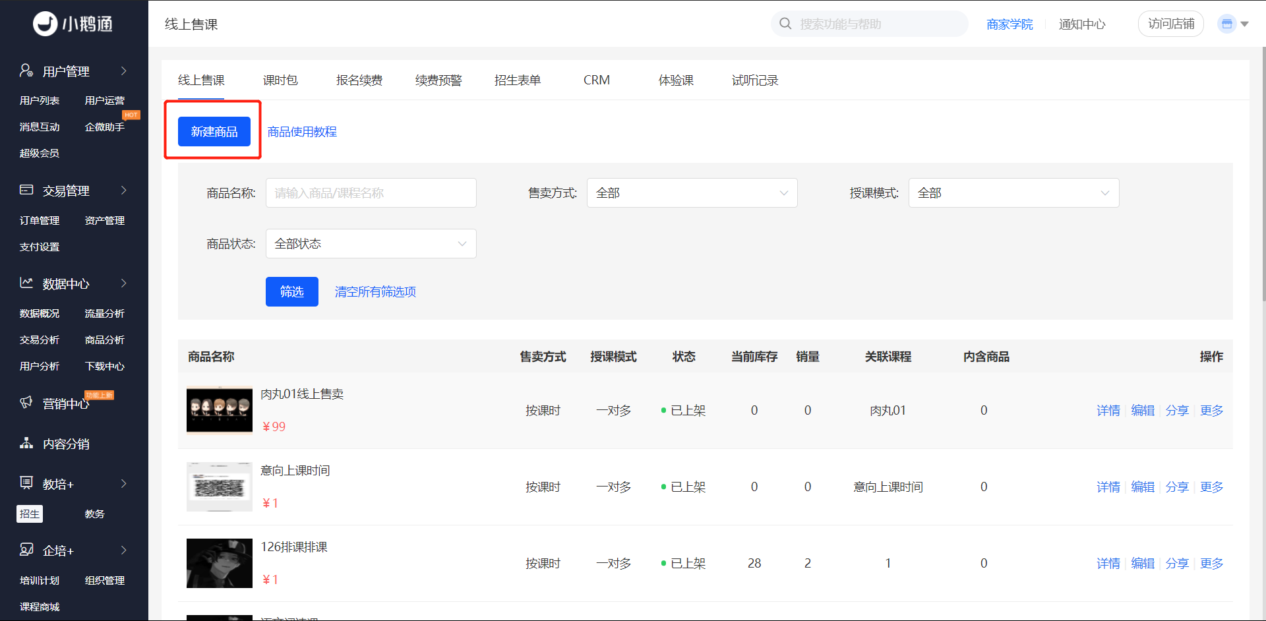The image size is (1266, 621).
Task: Click the page vertical scrollbar
Action: (1263, 174)
